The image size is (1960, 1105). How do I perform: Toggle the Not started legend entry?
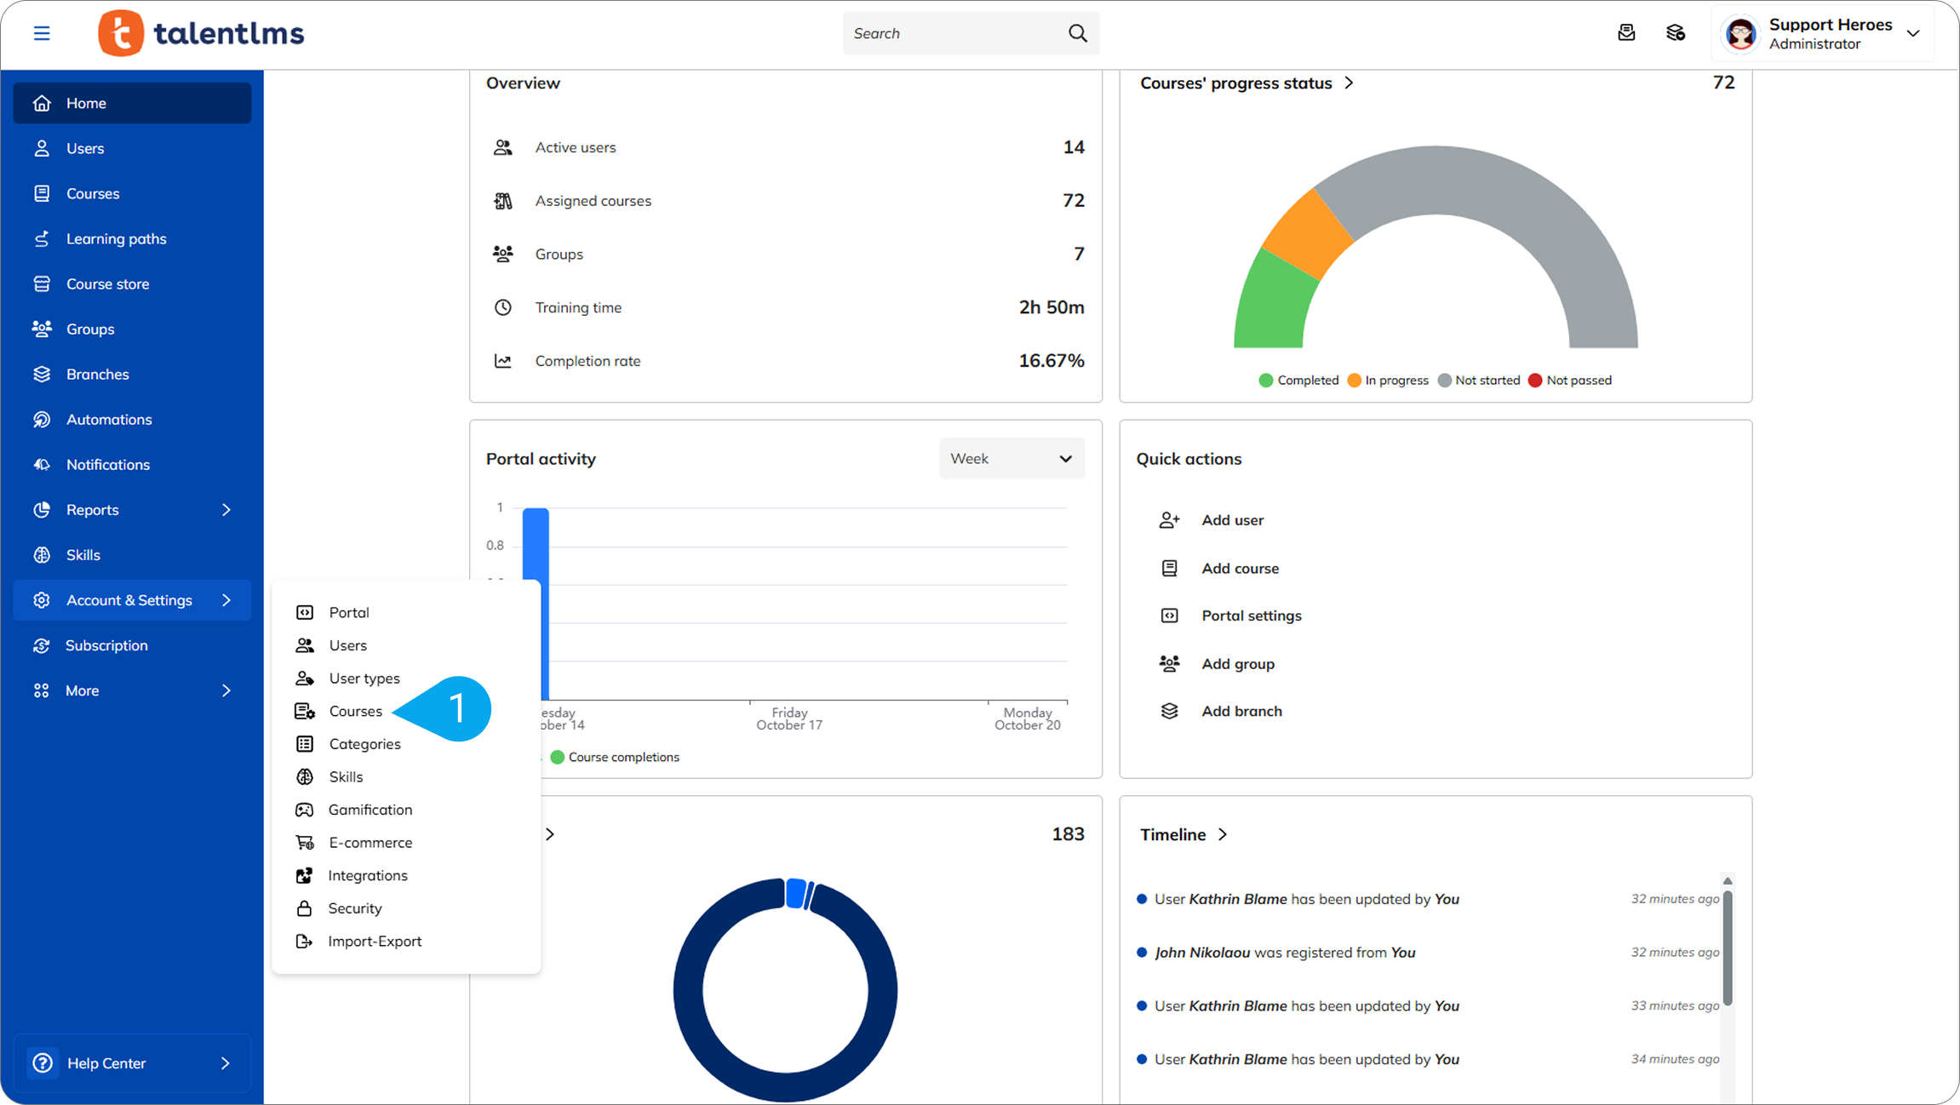pyautogui.click(x=1478, y=381)
